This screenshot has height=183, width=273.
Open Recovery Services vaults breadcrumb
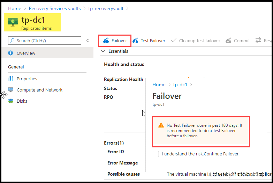tap(55, 8)
